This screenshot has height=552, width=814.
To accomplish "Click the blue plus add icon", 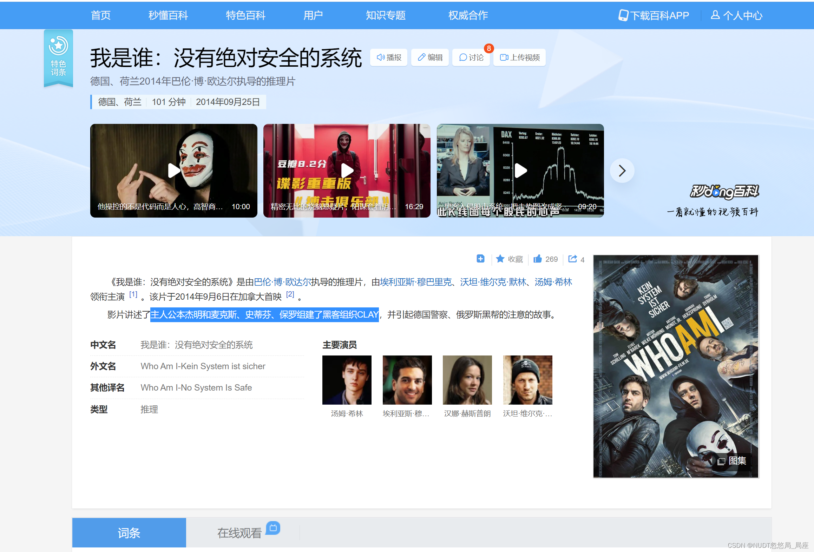I will click(480, 259).
